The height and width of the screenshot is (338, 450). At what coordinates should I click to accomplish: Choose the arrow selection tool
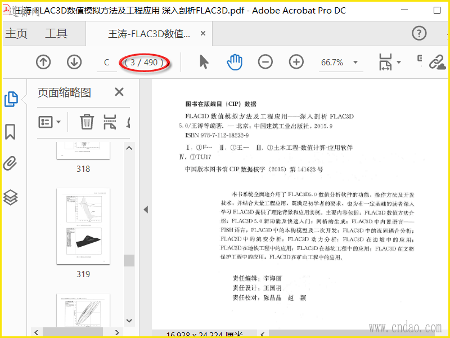pos(204,62)
